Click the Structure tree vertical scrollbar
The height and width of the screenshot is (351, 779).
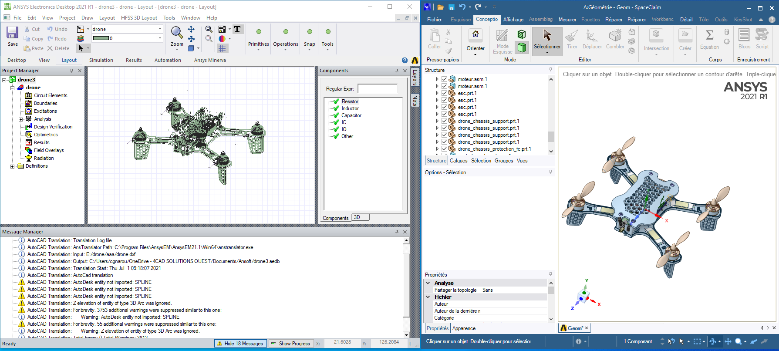tap(551, 115)
